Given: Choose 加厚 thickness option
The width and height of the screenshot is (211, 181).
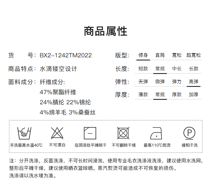Looking at the screenshot, I should (194, 95).
